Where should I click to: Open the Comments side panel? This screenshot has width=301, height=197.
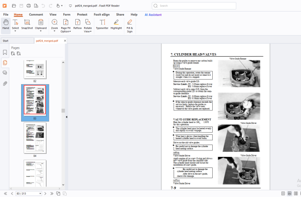[5, 73]
